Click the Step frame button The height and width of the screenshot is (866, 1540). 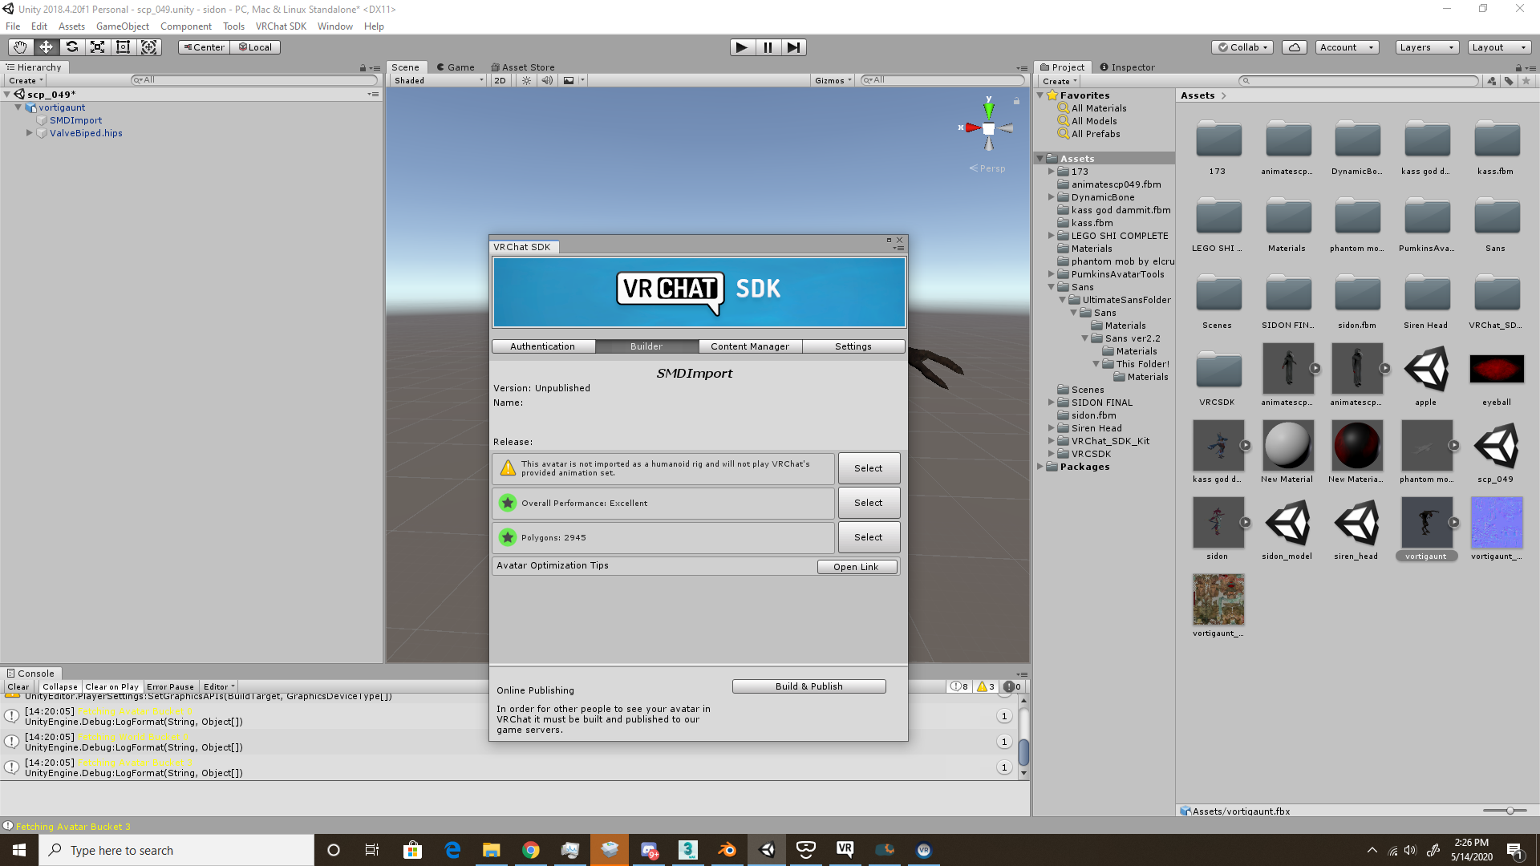click(x=793, y=47)
